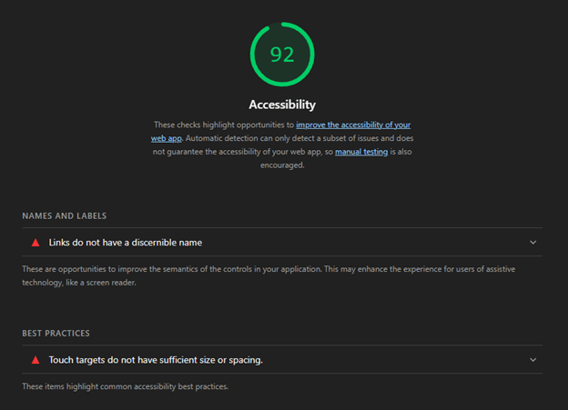The width and height of the screenshot is (568, 410).
Task: Click the Accessibility score gauge showing 92
Action: [282, 55]
